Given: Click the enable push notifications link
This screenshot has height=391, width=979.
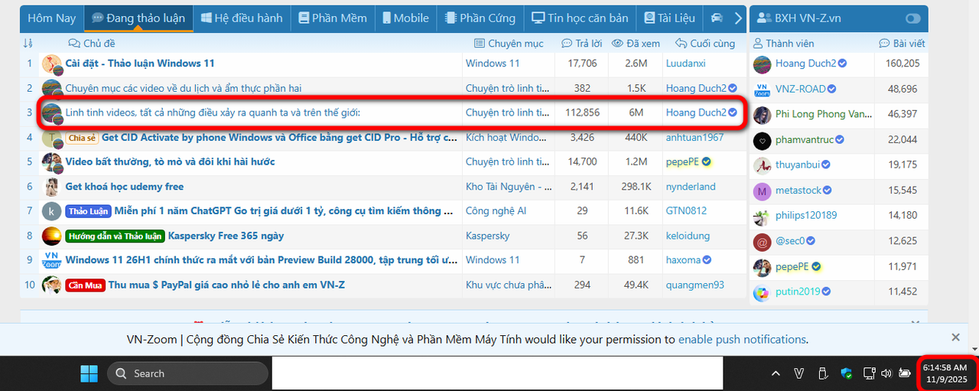Looking at the screenshot, I should coord(742,339).
